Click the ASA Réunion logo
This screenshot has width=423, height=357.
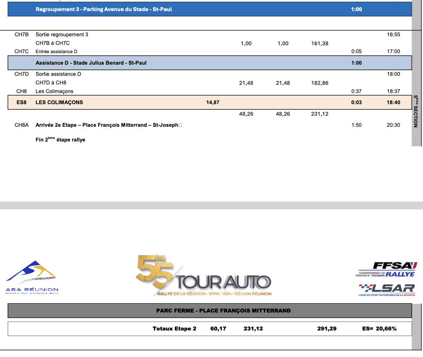pos(32,277)
